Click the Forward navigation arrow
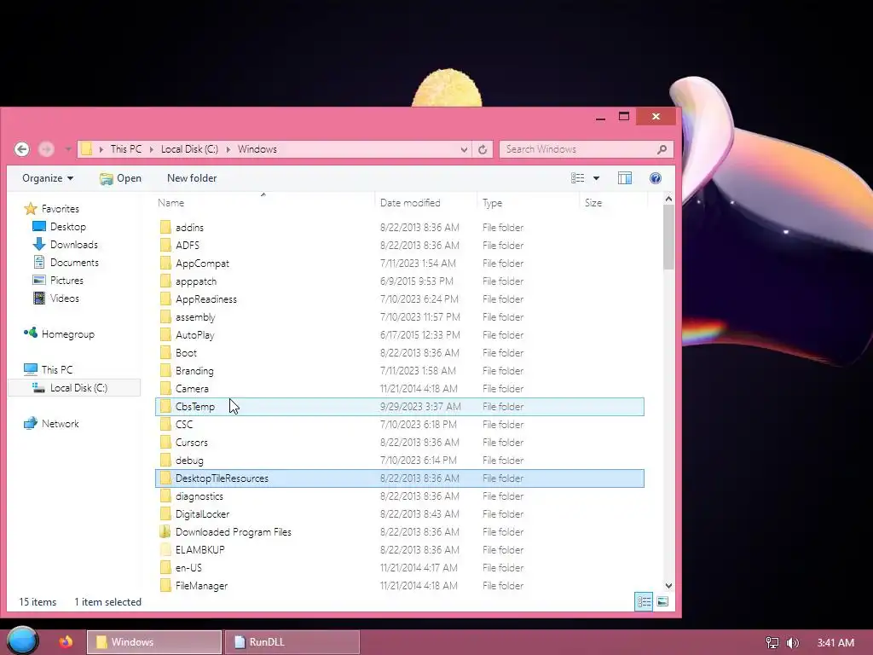Screen dimensions: 873x655 tap(46, 149)
